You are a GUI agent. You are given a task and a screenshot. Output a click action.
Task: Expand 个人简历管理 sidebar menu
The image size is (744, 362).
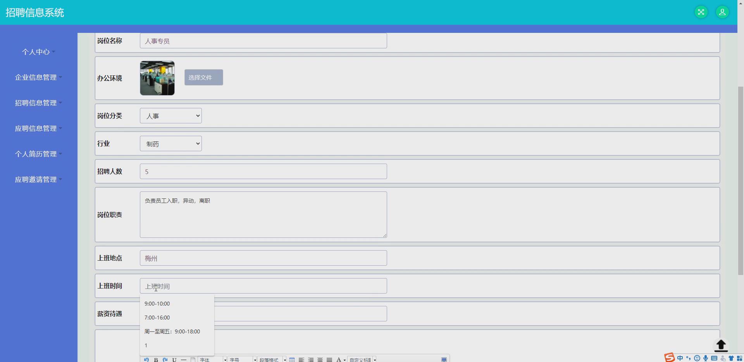tap(38, 154)
